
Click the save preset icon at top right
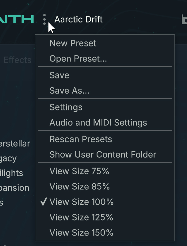pyautogui.click(x=185, y=19)
